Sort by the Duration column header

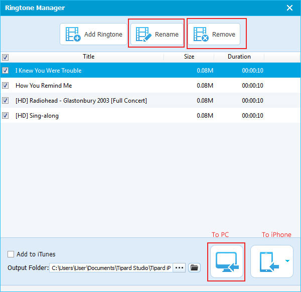pyautogui.click(x=239, y=57)
